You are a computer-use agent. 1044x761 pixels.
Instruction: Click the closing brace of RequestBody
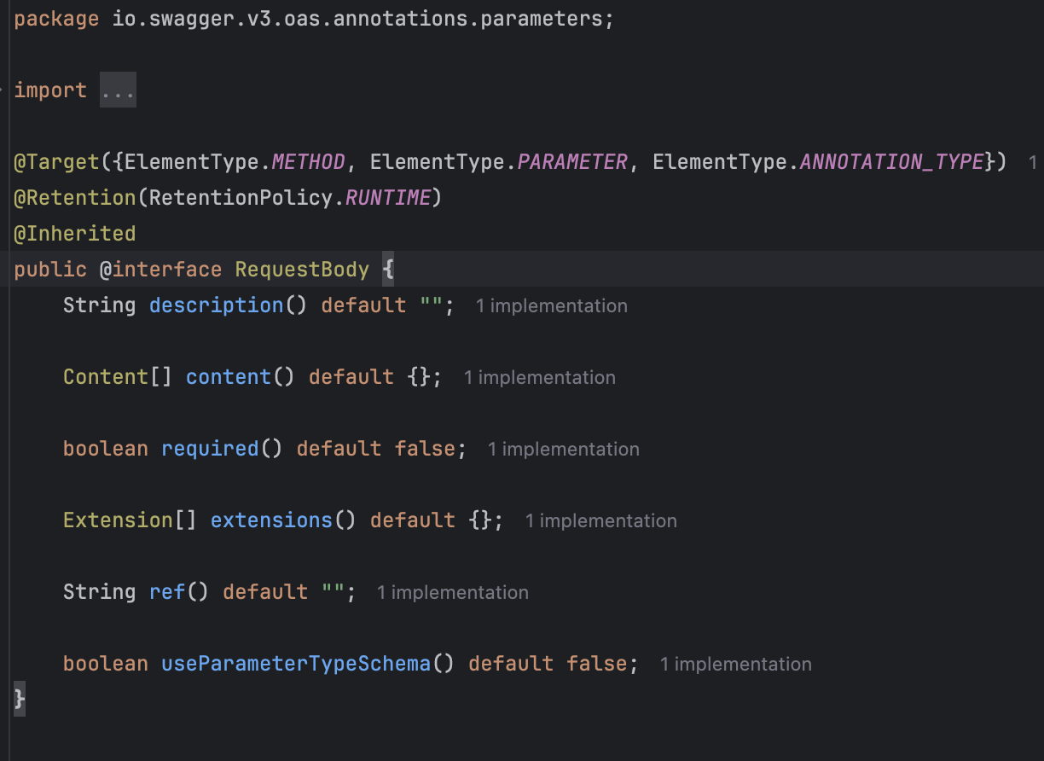tap(20, 700)
